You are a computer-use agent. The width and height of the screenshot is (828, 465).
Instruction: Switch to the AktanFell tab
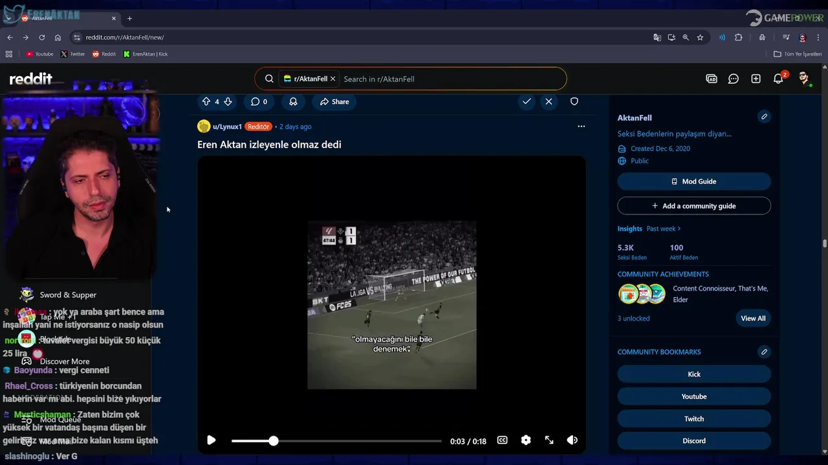[69, 18]
